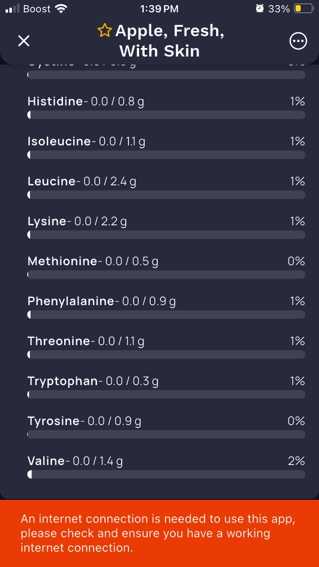Tap the Isoleucine progress bar

pyautogui.click(x=166, y=155)
